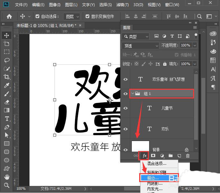Open the 不透明度 dropdown arrow
Screen dimensions: 220x193
click(x=195, y=45)
